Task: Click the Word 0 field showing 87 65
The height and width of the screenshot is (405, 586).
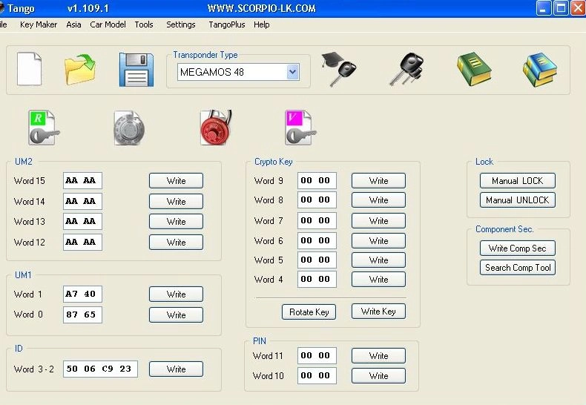Action: tap(82, 315)
